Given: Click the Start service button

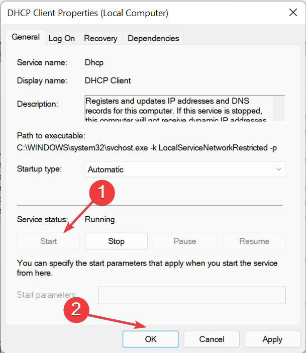Looking at the screenshot, I should tap(48, 241).
